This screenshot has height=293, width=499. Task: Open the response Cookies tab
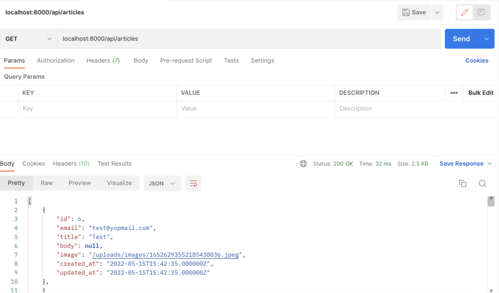point(34,164)
